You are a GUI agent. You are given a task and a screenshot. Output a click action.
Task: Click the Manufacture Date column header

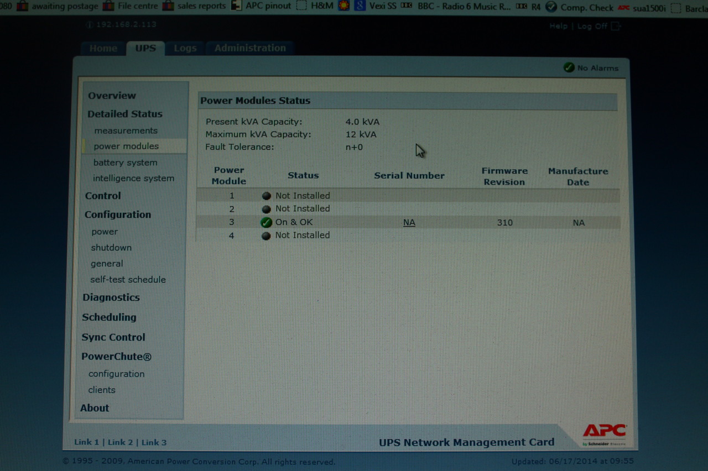click(578, 176)
